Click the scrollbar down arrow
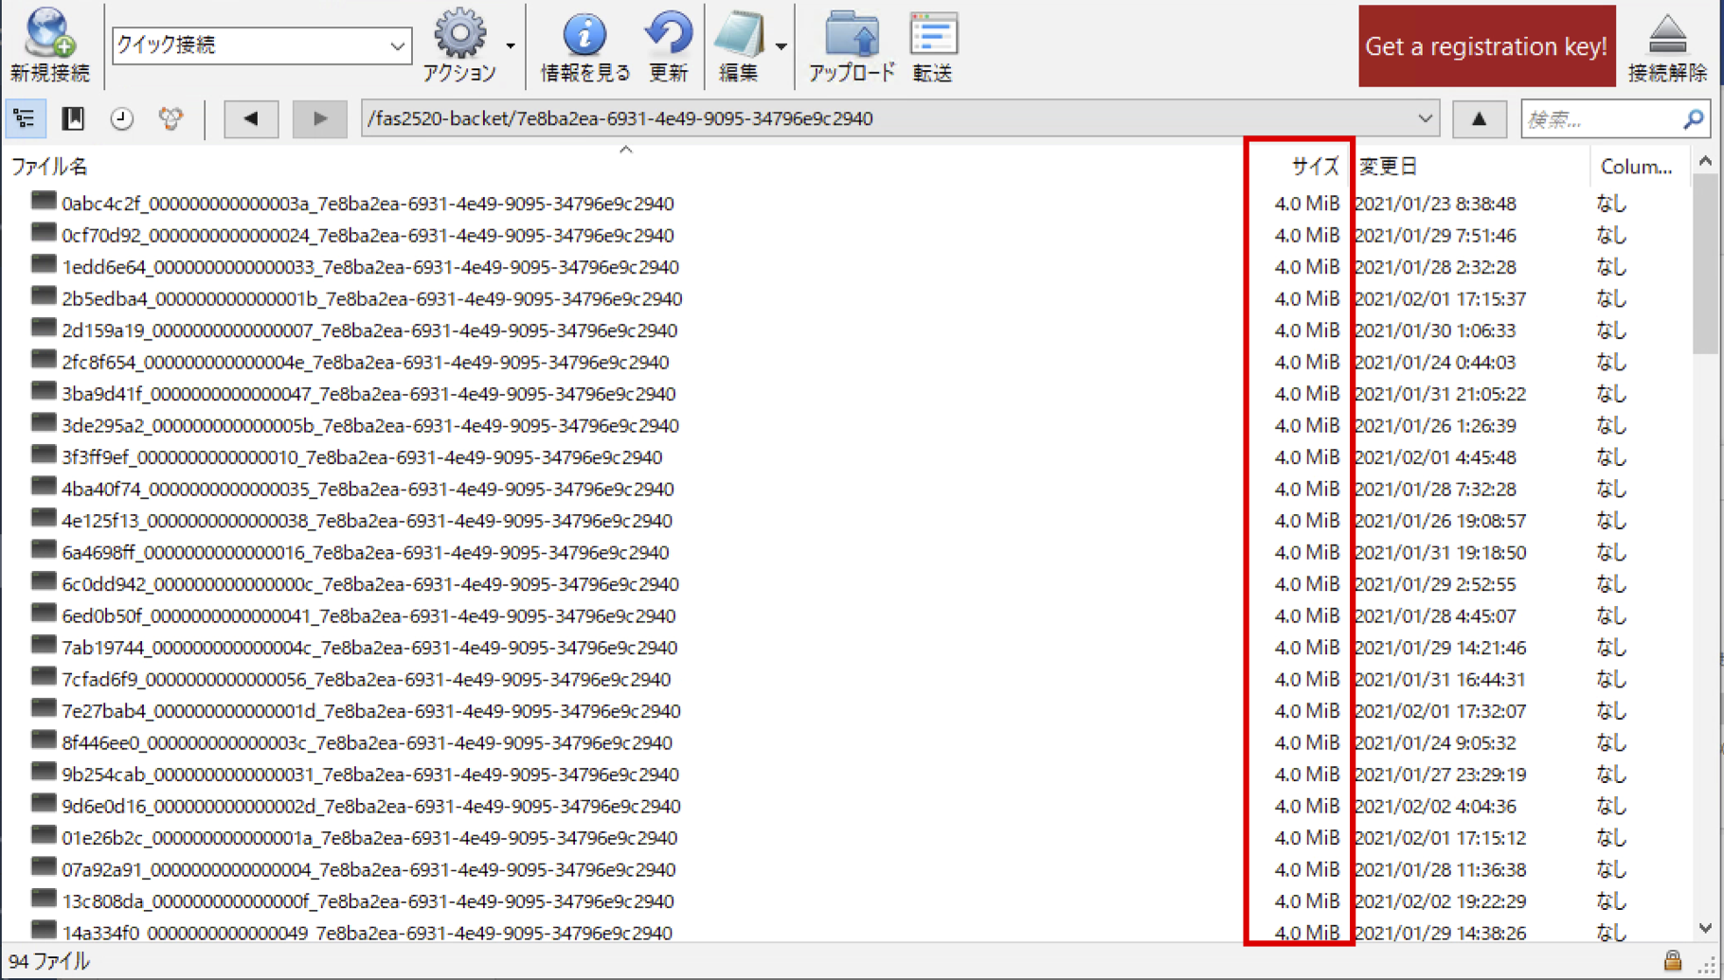 (x=1705, y=929)
